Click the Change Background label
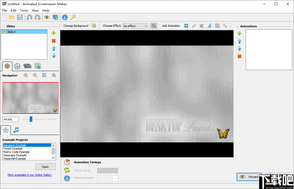The width and height of the screenshot is (294, 189). coord(76,26)
